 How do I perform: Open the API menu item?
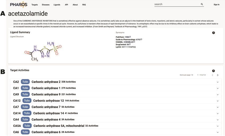coord(66,5)
